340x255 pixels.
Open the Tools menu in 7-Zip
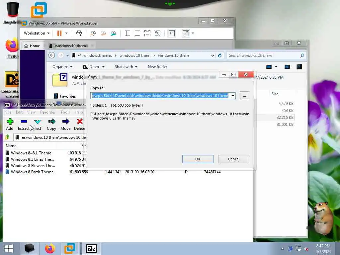65,112
